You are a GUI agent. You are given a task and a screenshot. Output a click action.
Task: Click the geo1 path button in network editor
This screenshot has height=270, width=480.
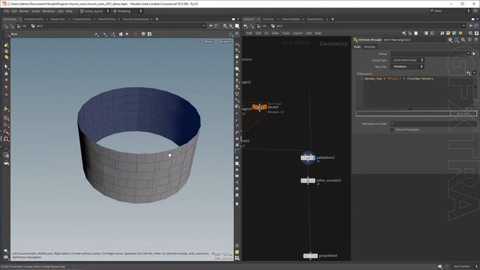(277, 26)
